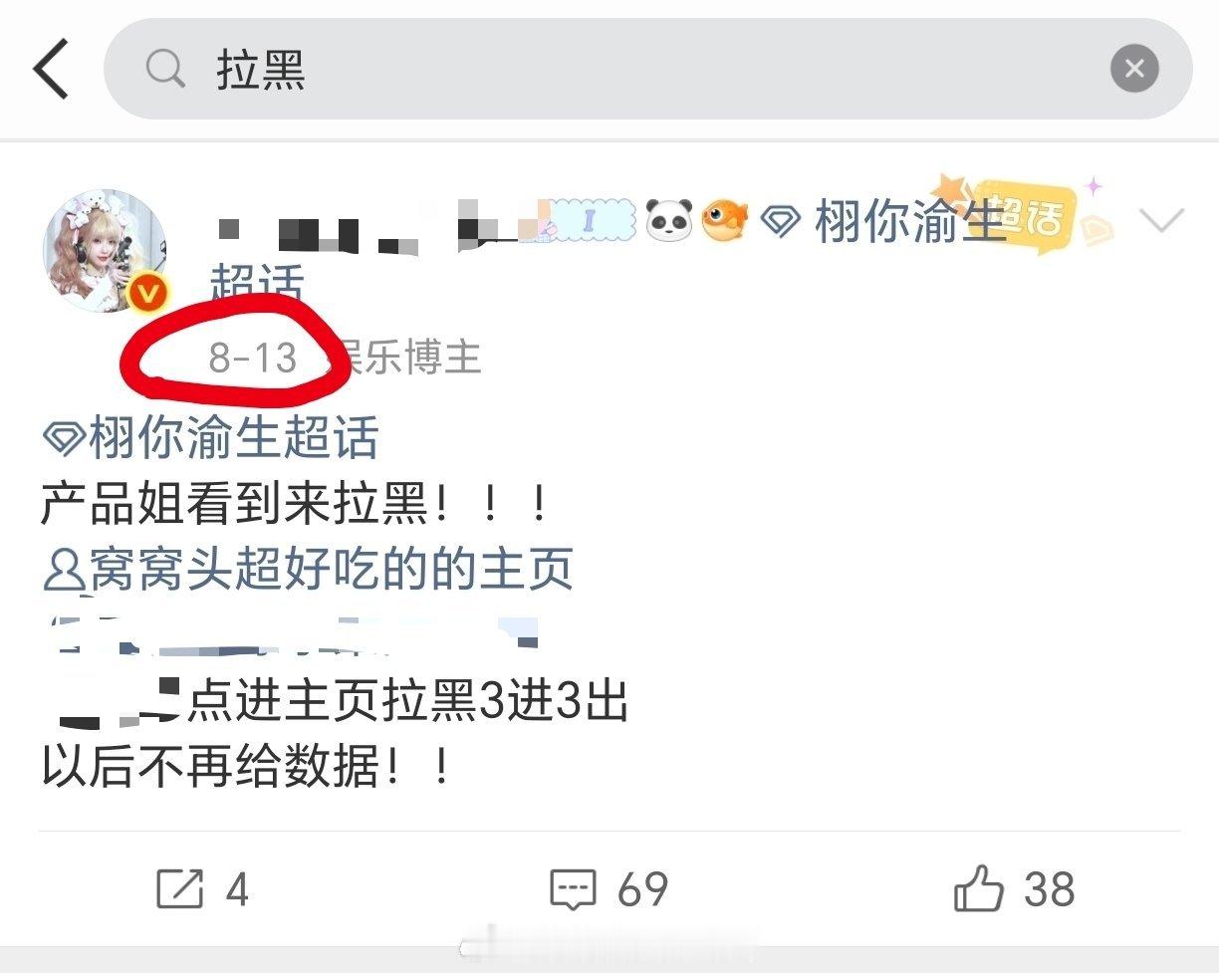
Task: Open the poster's profile avatar
Action: tap(105, 251)
